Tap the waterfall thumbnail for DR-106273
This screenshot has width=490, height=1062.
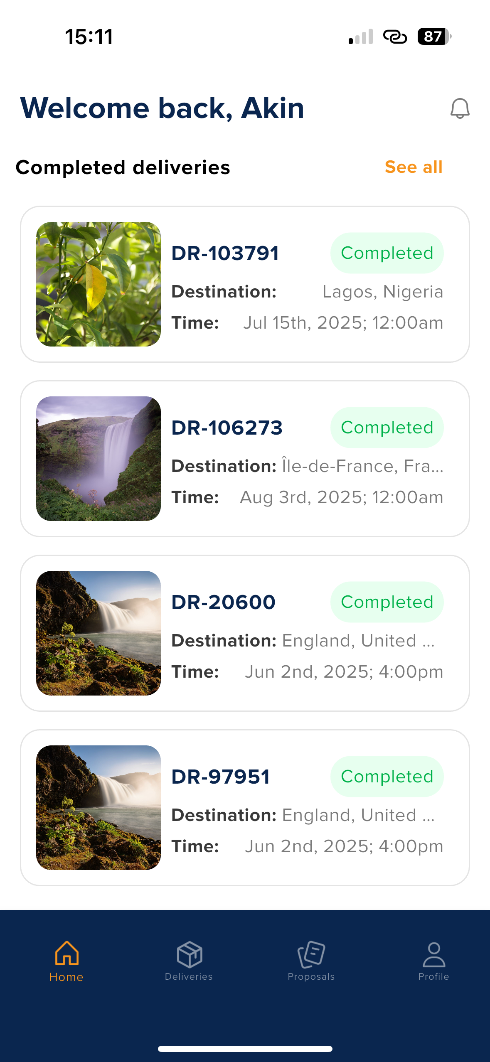98,459
